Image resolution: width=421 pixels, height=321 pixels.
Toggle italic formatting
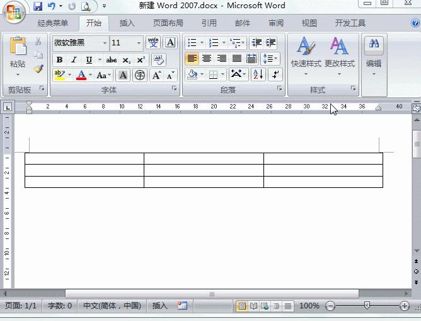pyautogui.click(x=74, y=60)
